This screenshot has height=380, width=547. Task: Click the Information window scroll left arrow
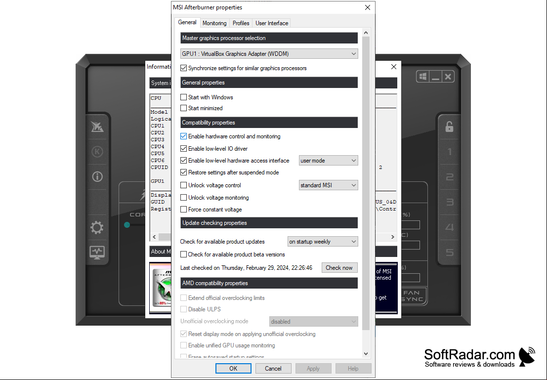tap(154, 237)
